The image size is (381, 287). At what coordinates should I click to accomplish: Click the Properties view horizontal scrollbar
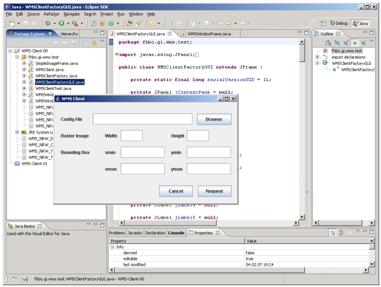[x=210, y=270]
